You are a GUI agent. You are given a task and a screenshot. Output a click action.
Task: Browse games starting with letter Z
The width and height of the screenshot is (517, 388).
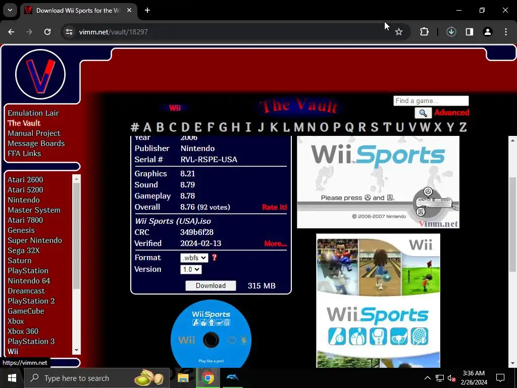point(463,127)
